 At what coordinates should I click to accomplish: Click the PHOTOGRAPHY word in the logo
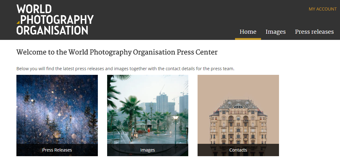[x=57, y=20]
